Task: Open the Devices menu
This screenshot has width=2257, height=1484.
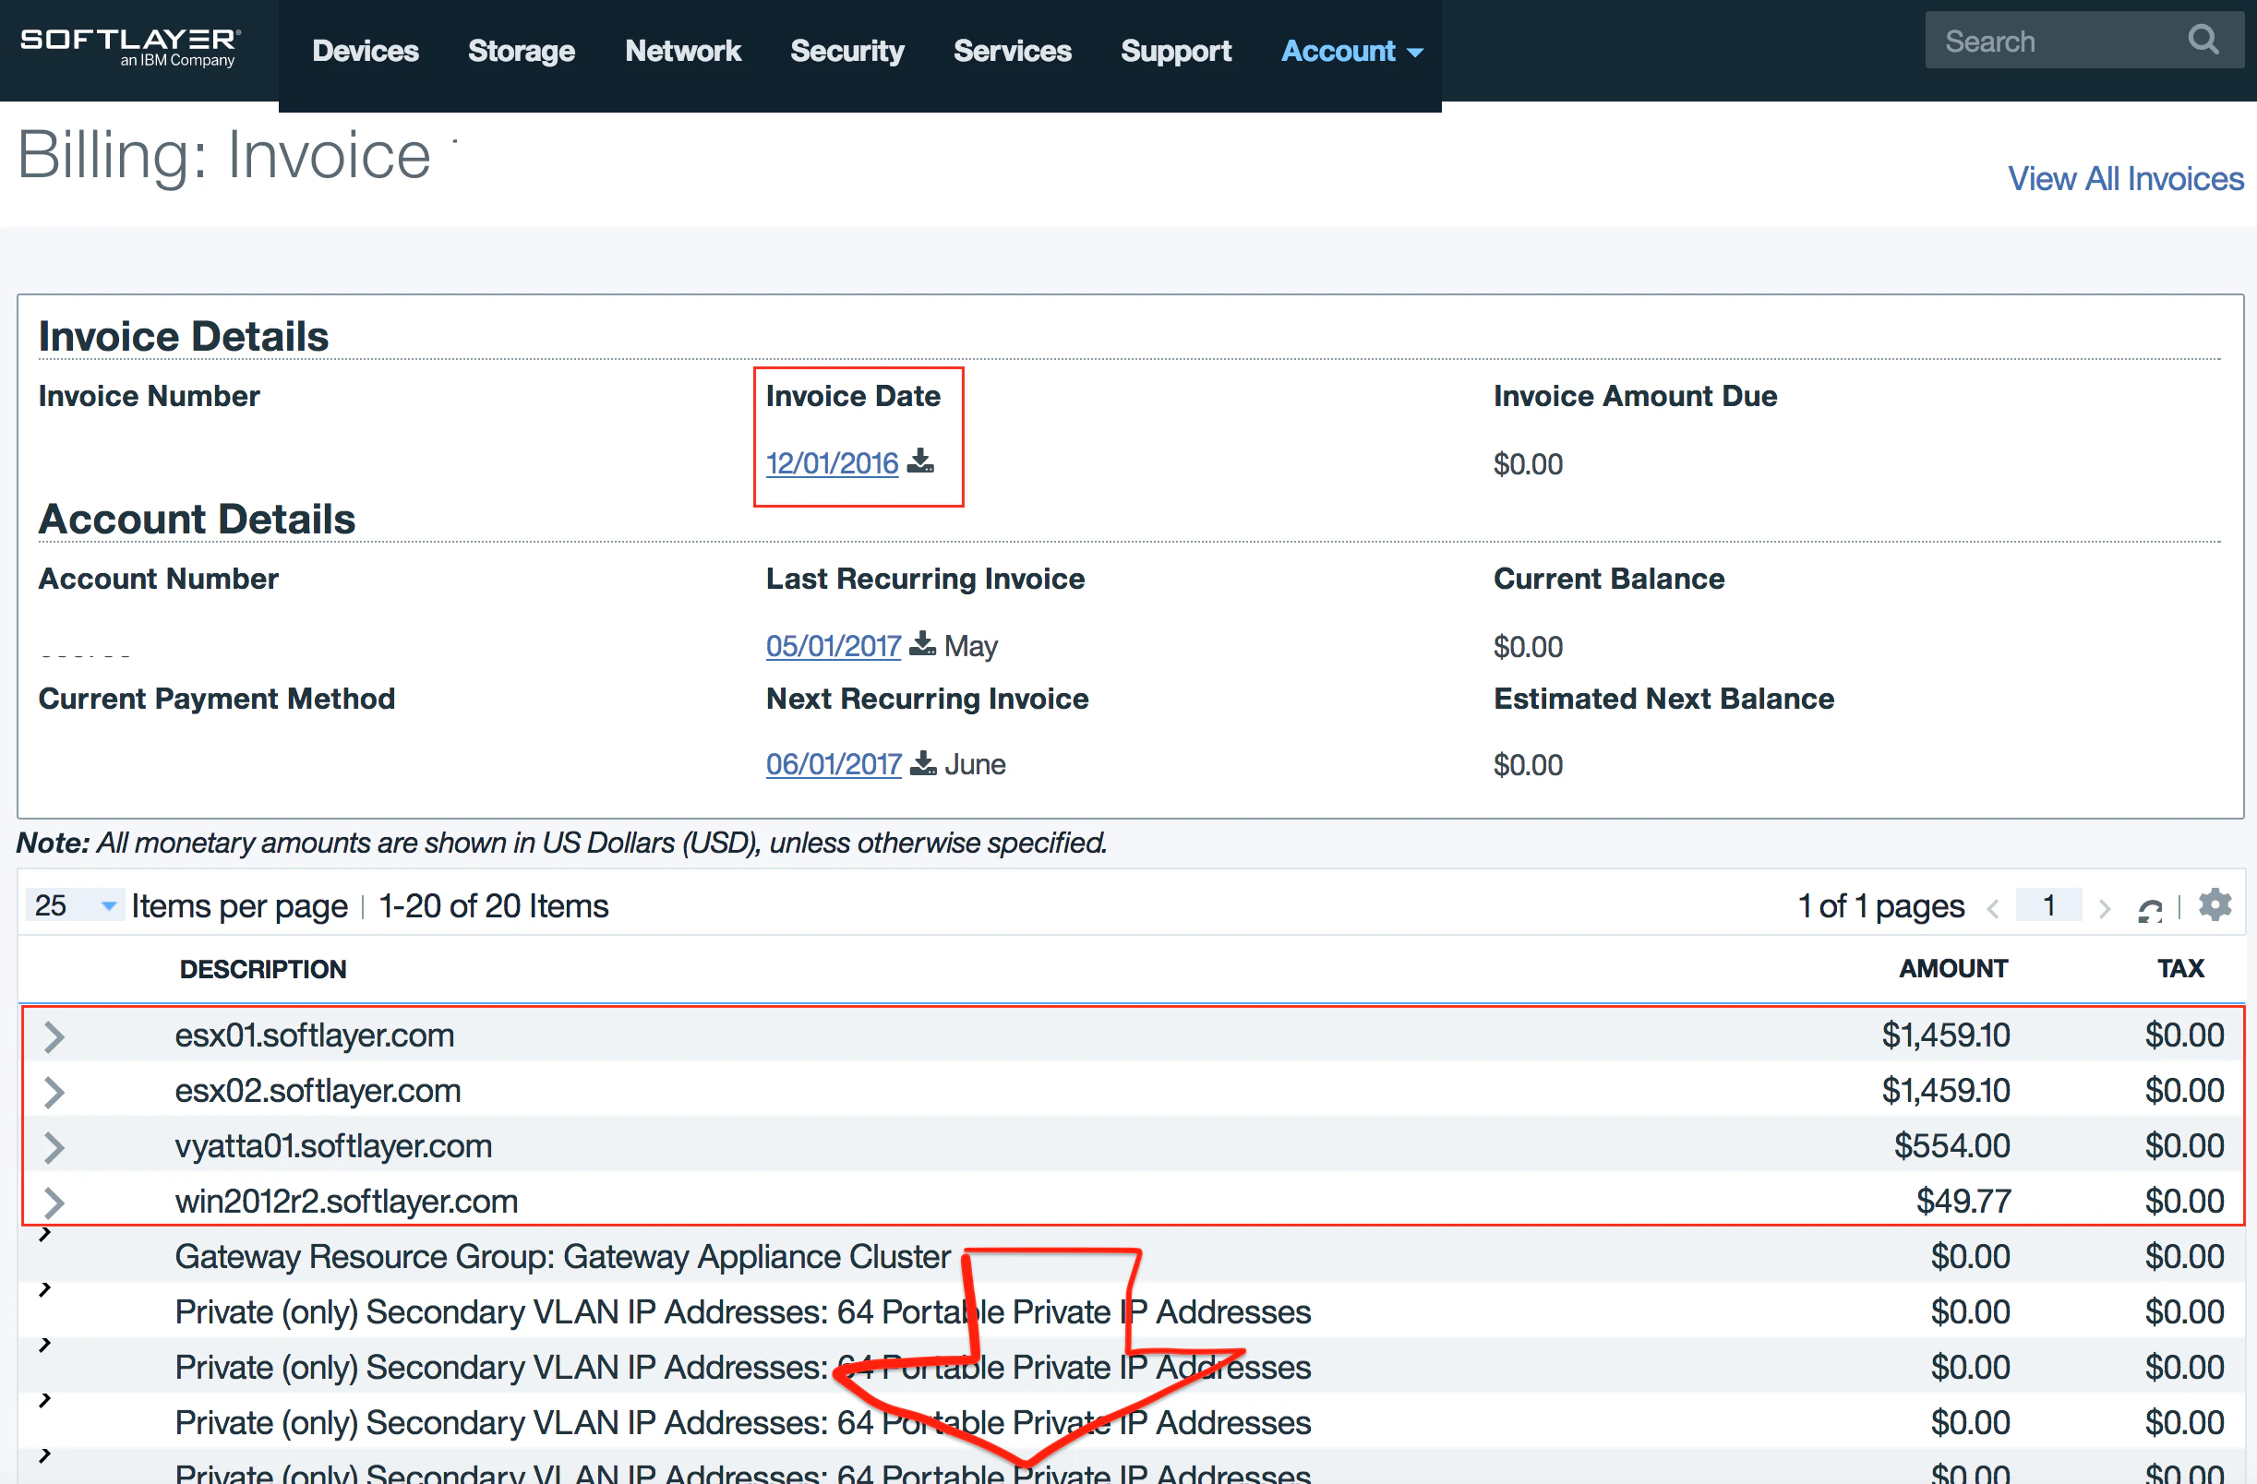Action: (x=366, y=51)
